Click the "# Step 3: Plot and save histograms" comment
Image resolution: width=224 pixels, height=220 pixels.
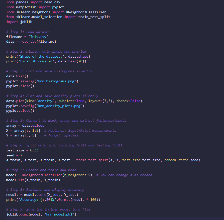49,71
